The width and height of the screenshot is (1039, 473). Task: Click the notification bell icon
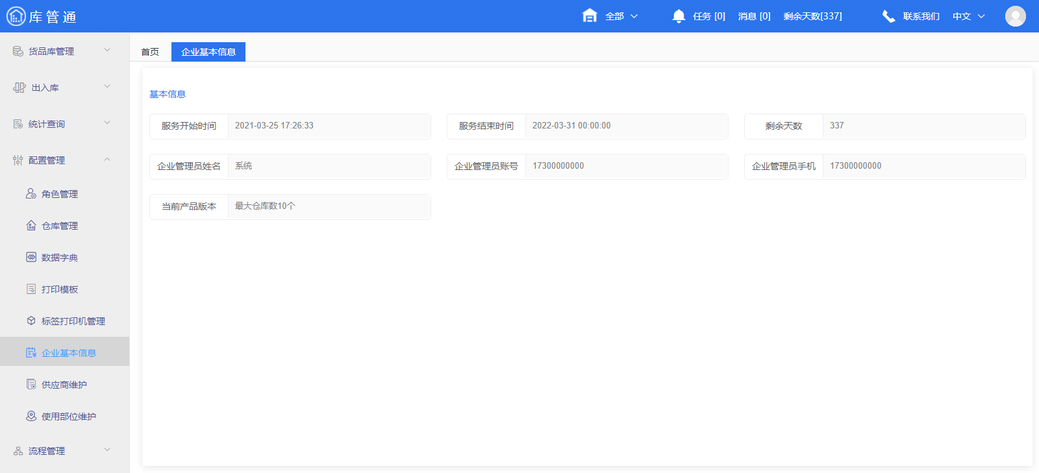tap(679, 16)
